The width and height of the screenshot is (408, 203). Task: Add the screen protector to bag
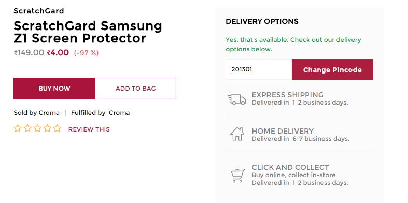click(x=135, y=89)
